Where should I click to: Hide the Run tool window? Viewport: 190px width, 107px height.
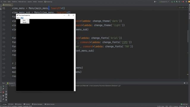tap(187, 83)
